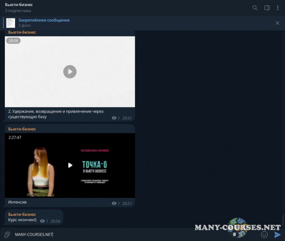Click the paperclip attach file icon
The width and height of the screenshot is (285, 241).
click(x=7, y=234)
